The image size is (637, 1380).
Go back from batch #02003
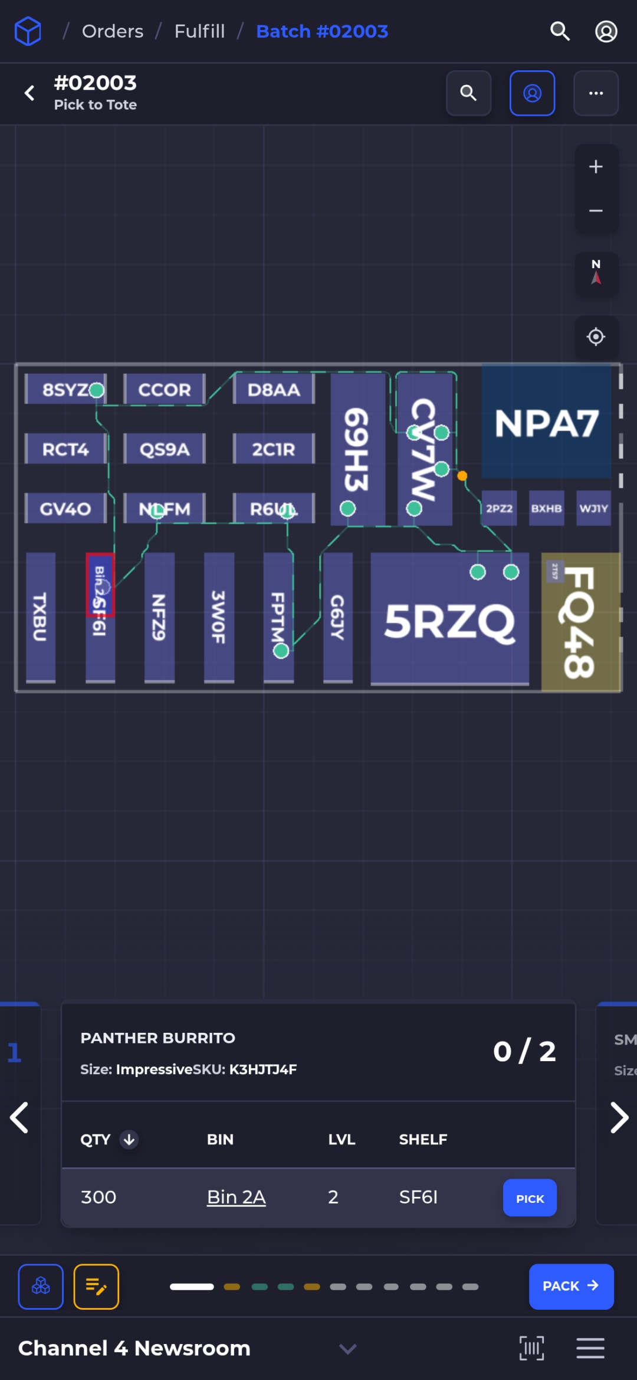click(29, 93)
